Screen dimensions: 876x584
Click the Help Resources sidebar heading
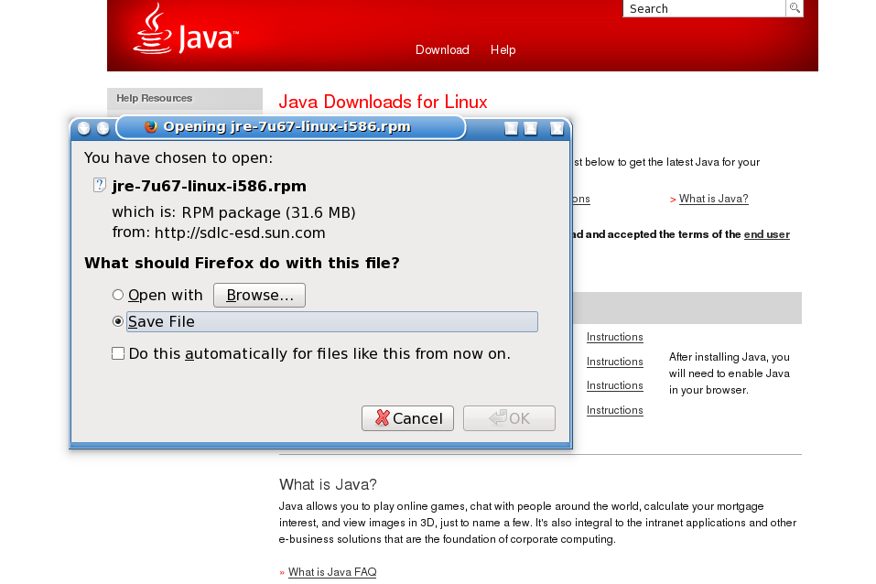click(154, 98)
